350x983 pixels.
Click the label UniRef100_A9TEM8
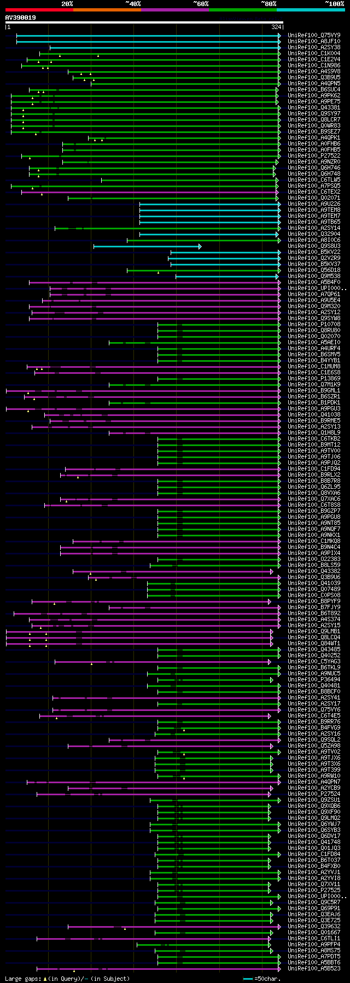click(x=314, y=210)
